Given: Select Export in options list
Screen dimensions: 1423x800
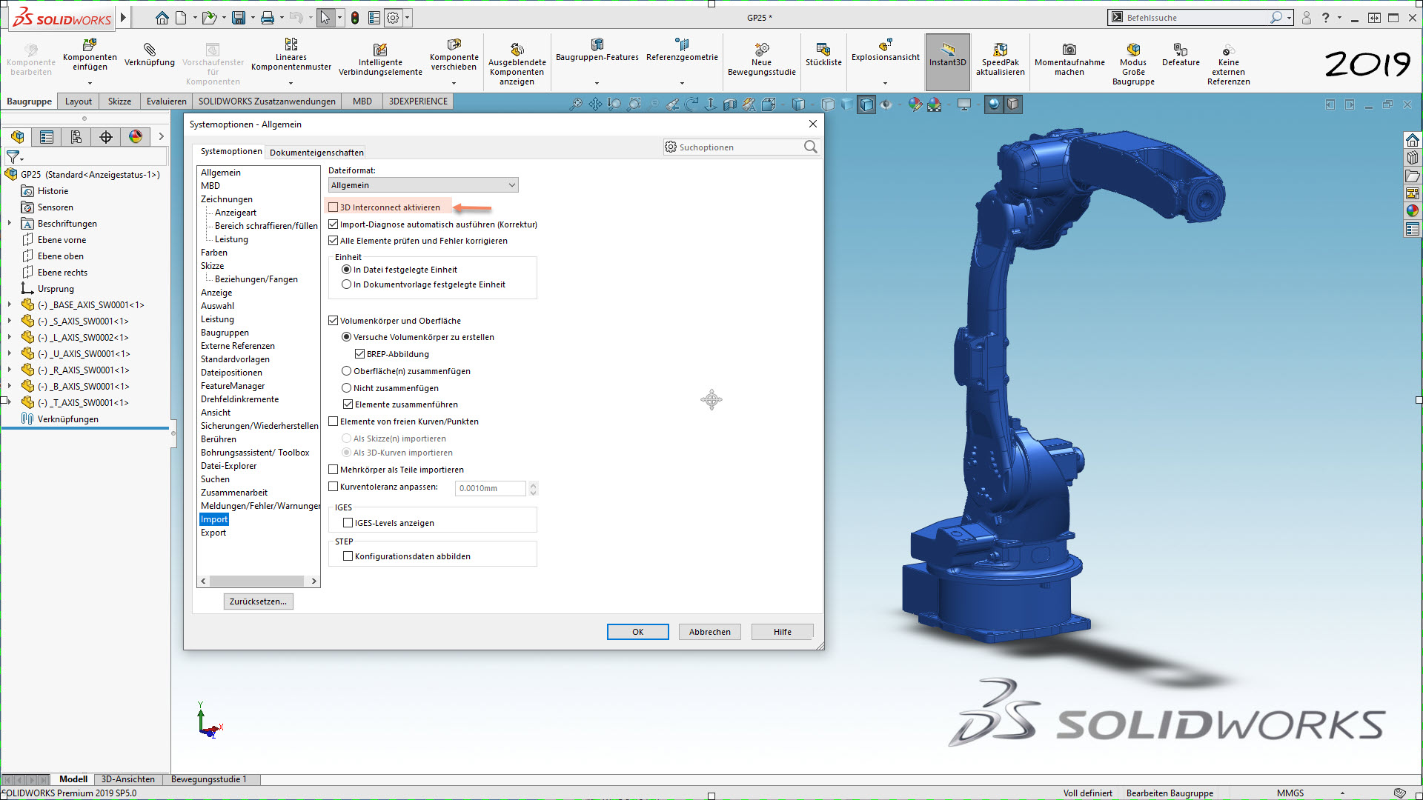Looking at the screenshot, I should click(213, 533).
